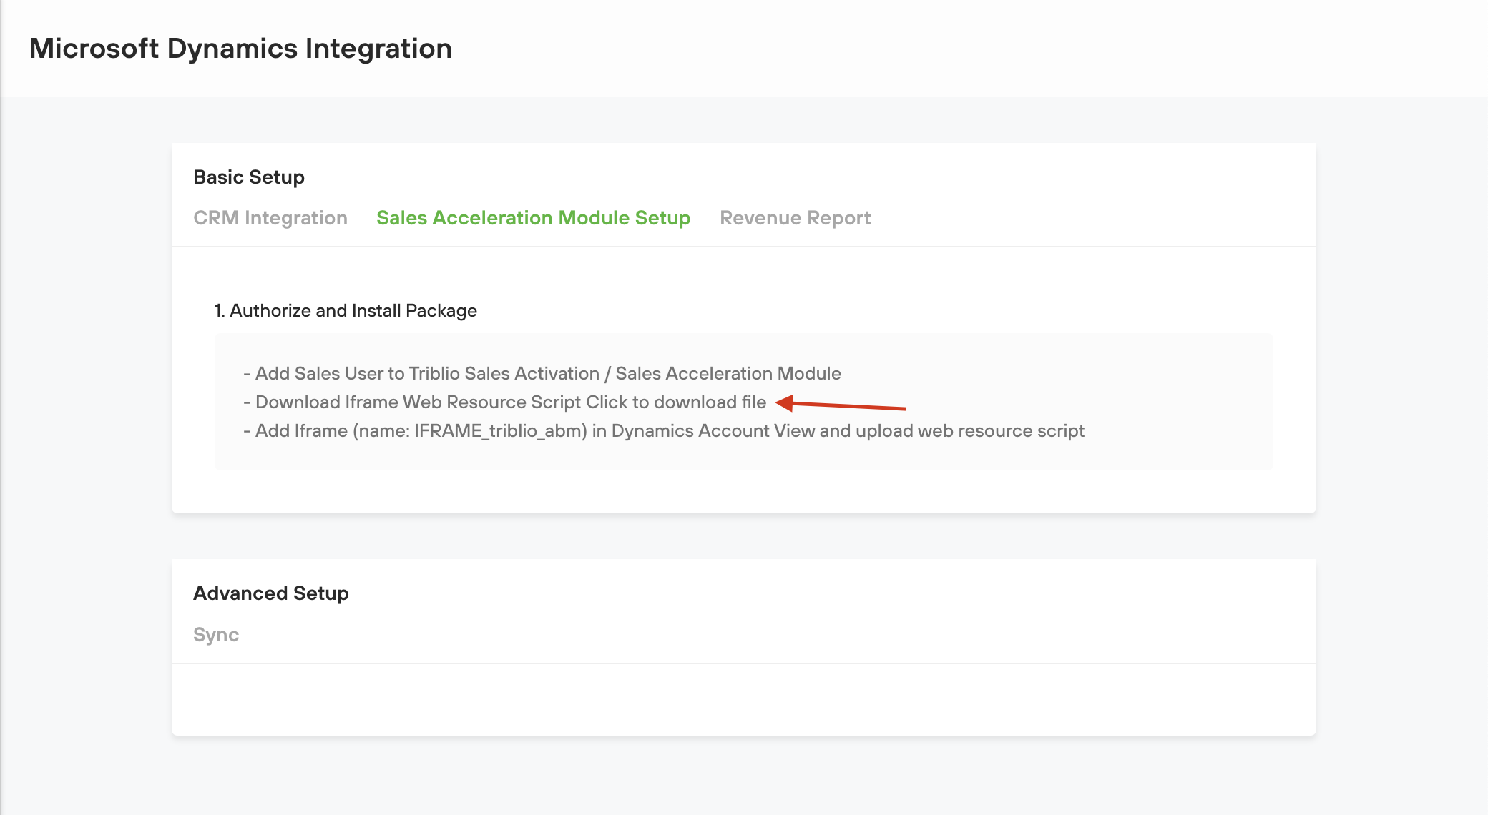Screen dimensions: 1488x815
Task: Click the 'Authorize and Install Package' step heading
Action: click(x=346, y=311)
